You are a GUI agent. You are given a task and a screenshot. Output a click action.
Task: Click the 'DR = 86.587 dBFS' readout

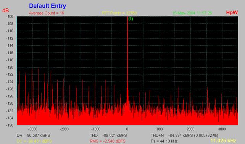(x=34, y=135)
